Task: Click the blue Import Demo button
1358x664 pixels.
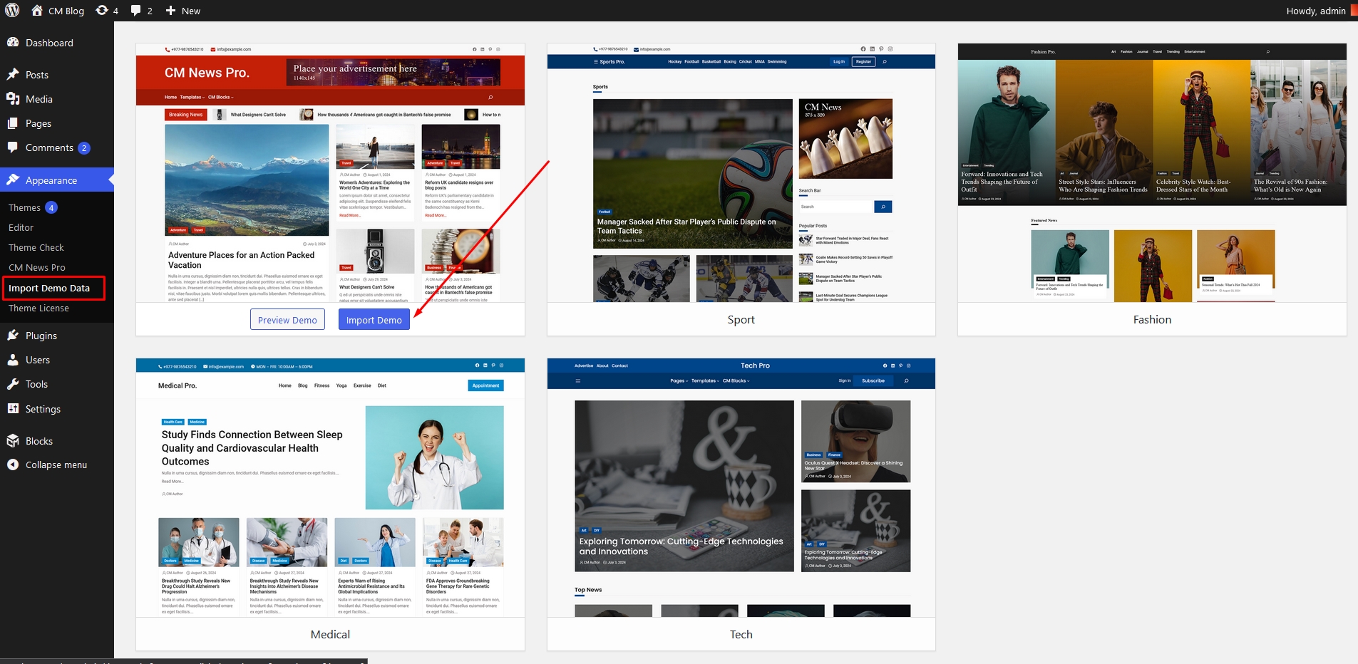Action: pyautogui.click(x=374, y=320)
